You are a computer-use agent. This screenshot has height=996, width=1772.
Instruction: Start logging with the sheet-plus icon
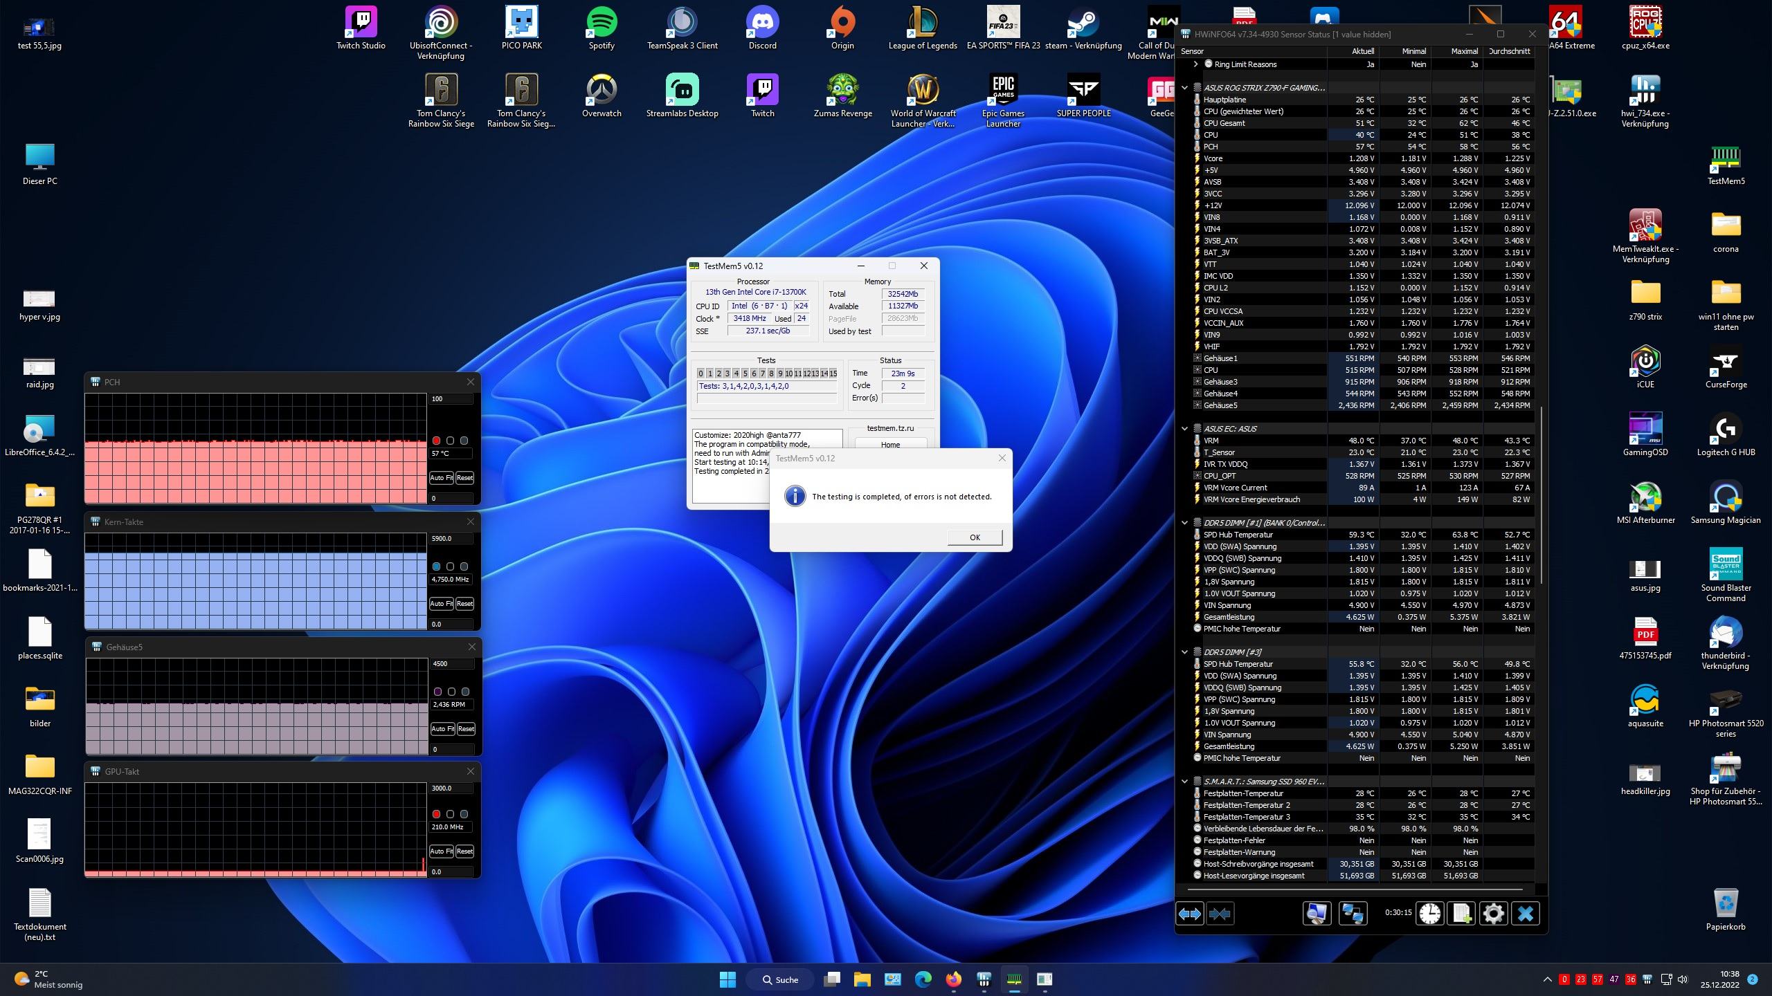(x=1461, y=914)
